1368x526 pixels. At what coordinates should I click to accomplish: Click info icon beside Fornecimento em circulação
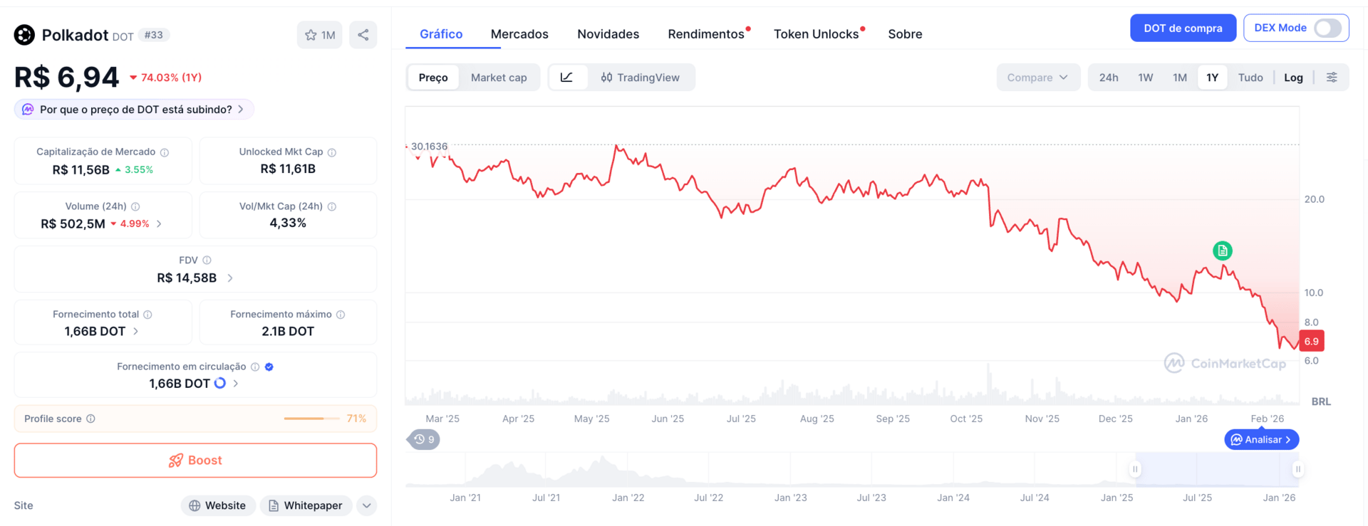click(255, 367)
